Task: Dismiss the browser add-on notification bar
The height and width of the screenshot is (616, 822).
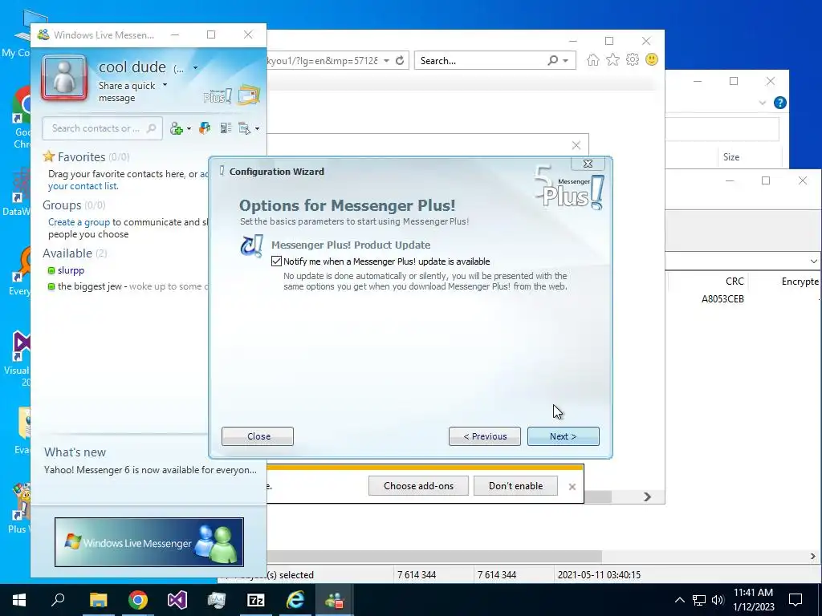Action: (x=572, y=487)
